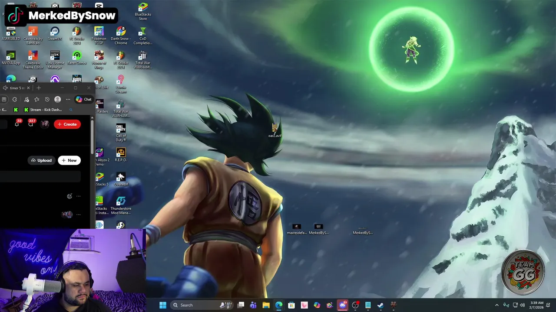556x312 pixels.
Task: Open Thunderstore Mod Manager shortcut
Action: pyautogui.click(x=121, y=206)
